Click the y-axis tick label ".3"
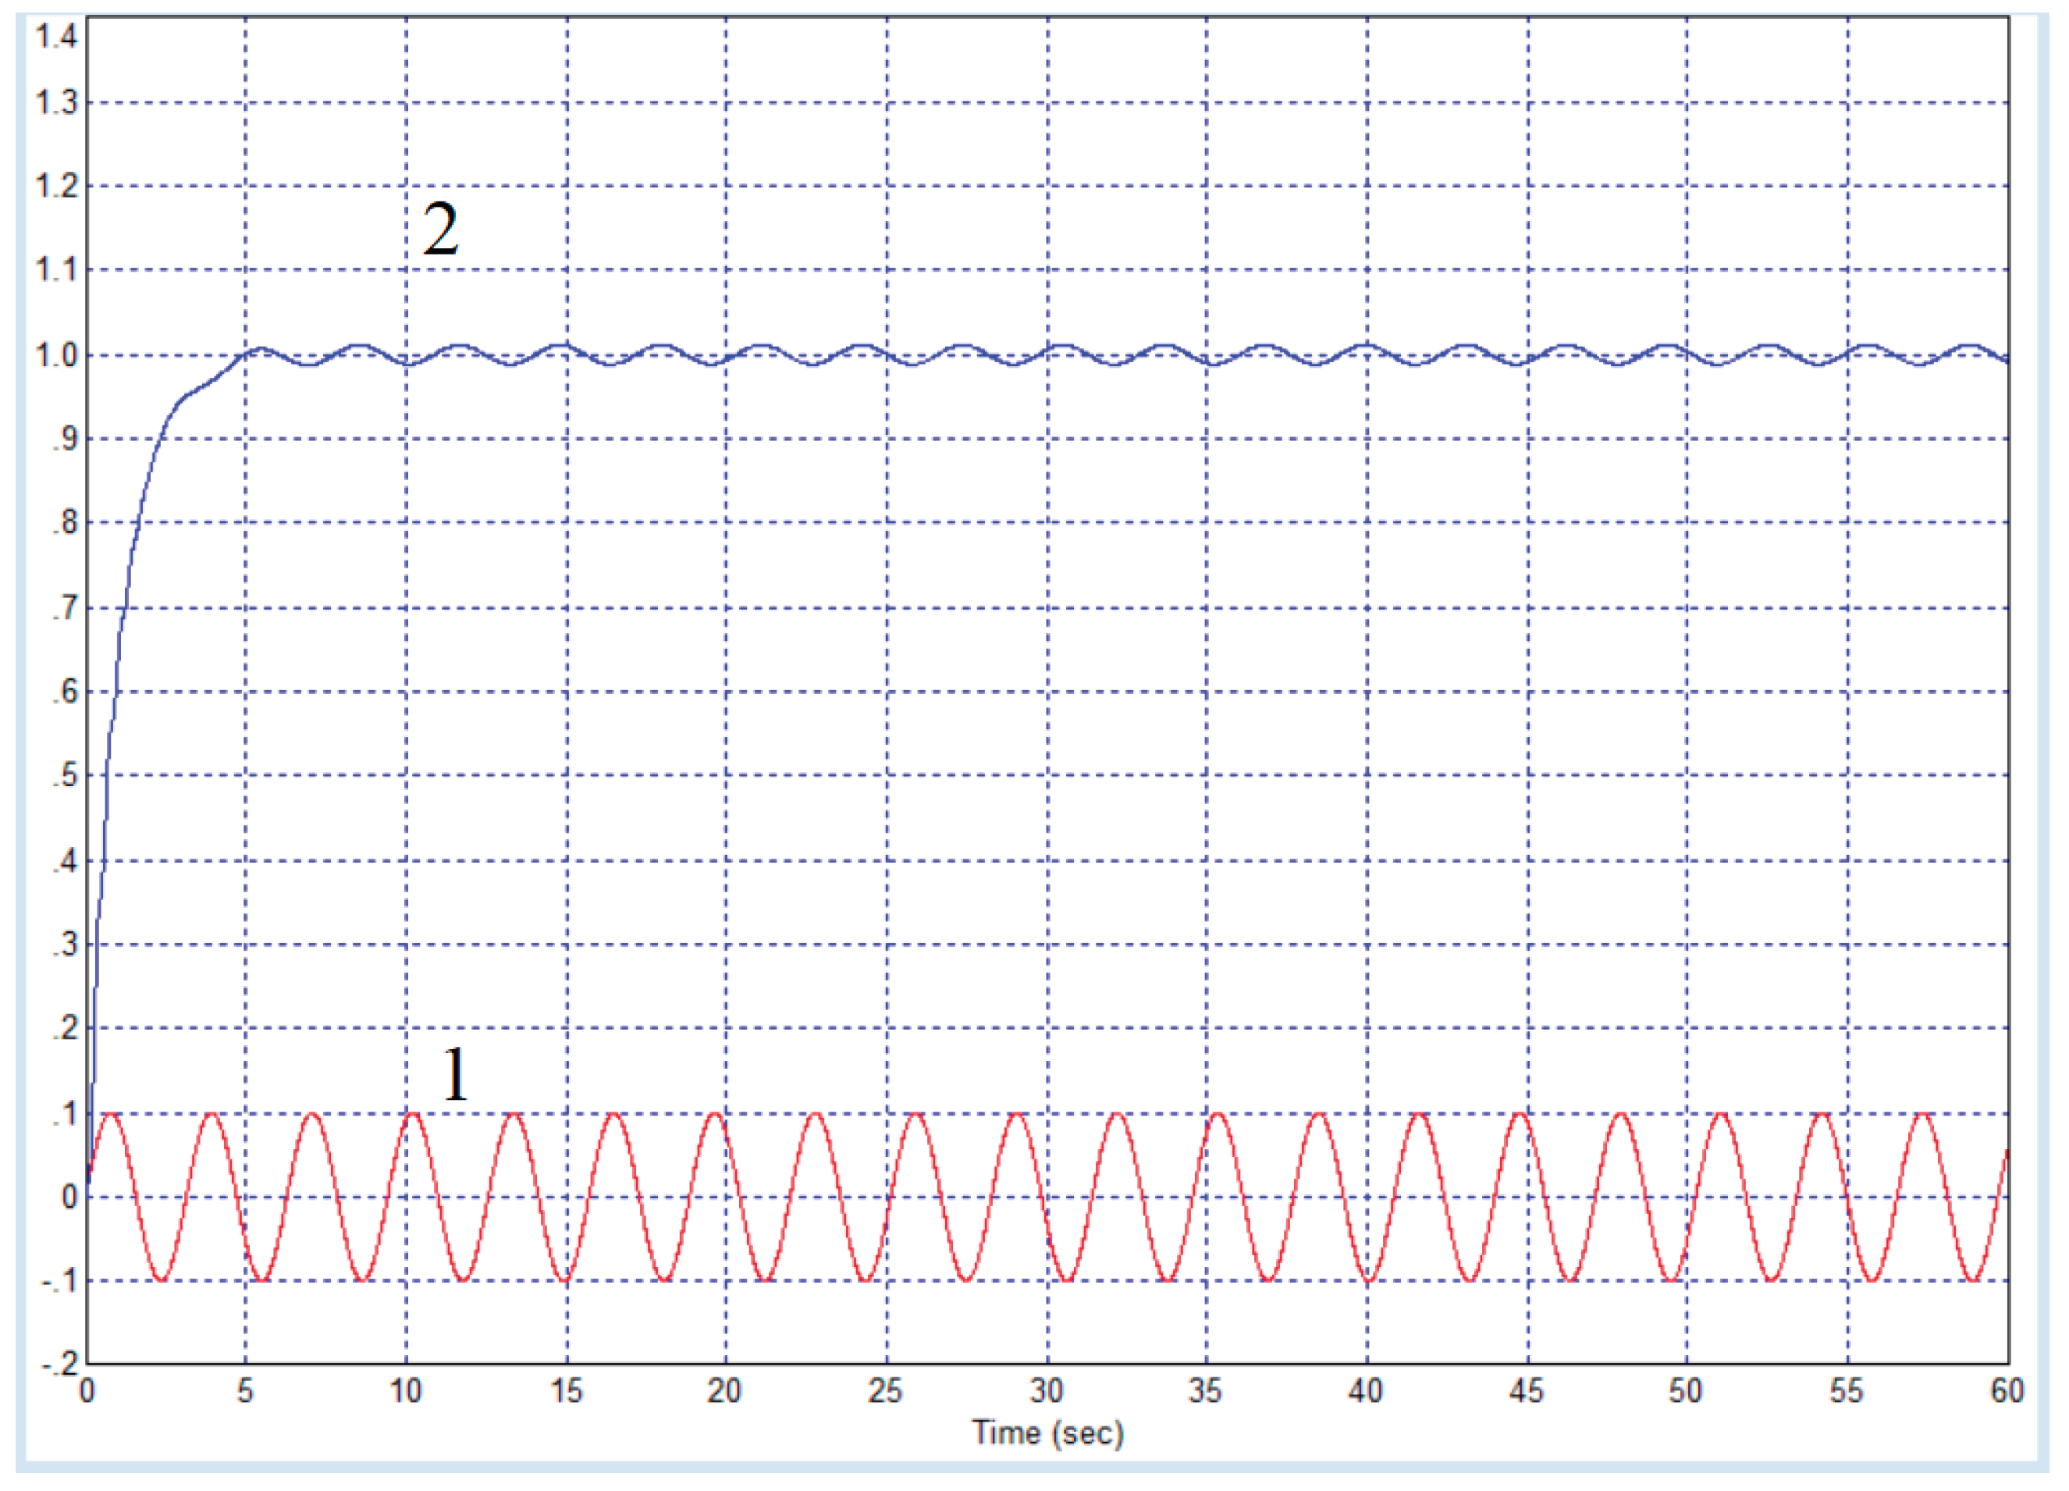The height and width of the screenshot is (1491, 2069). [66, 945]
